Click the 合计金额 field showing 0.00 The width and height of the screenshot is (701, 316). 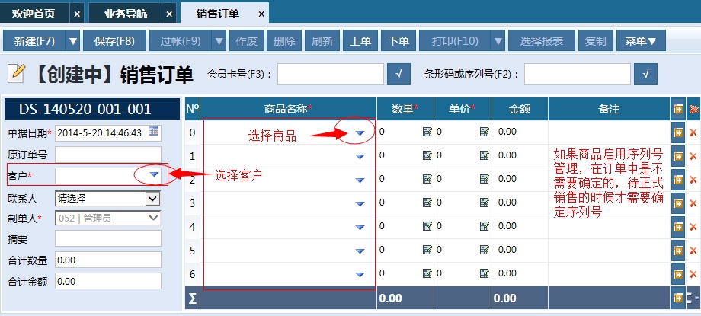click(x=107, y=281)
